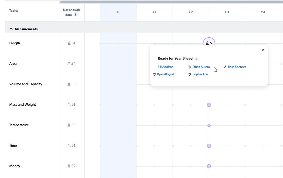Select the Y4 level column header
The height and width of the screenshot is (178, 283).
click(263, 12)
